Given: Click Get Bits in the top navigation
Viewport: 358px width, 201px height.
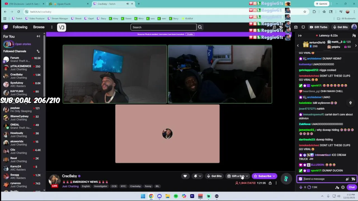Looking at the screenshot, I should tap(340, 27).
